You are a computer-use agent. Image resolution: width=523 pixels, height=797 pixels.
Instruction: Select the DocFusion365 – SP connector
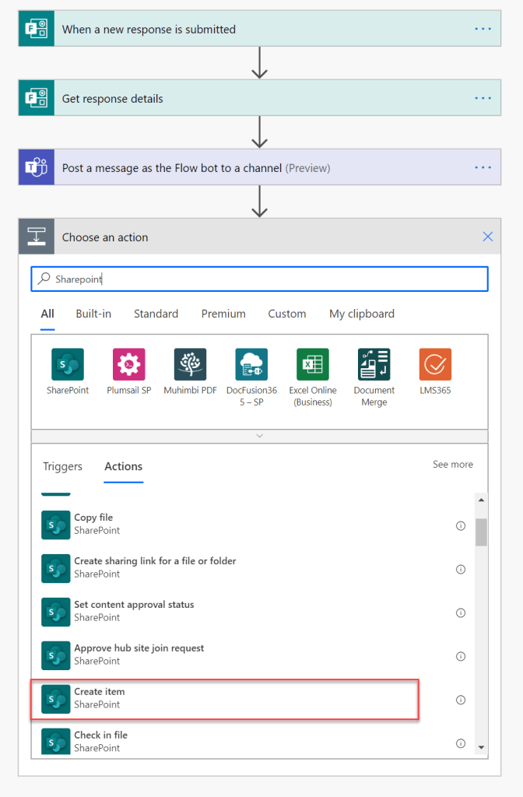click(x=251, y=364)
